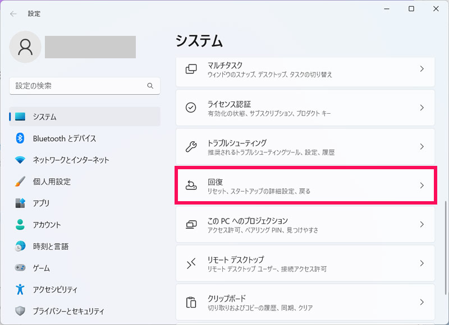Click the この PC へのプロジェクション monitor icon
This screenshot has width=449, height=325.
coord(191,224)
